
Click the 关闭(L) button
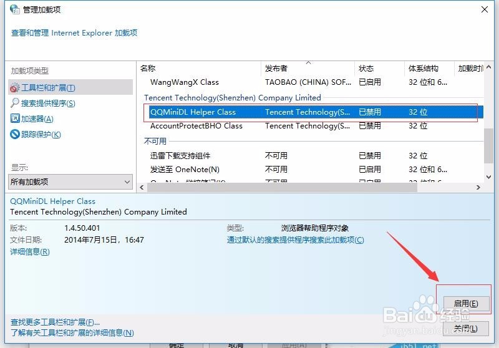pos(465,329)
